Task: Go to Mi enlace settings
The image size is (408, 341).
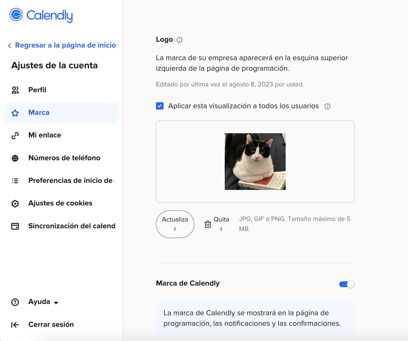Action: click(x=61, y=135)
